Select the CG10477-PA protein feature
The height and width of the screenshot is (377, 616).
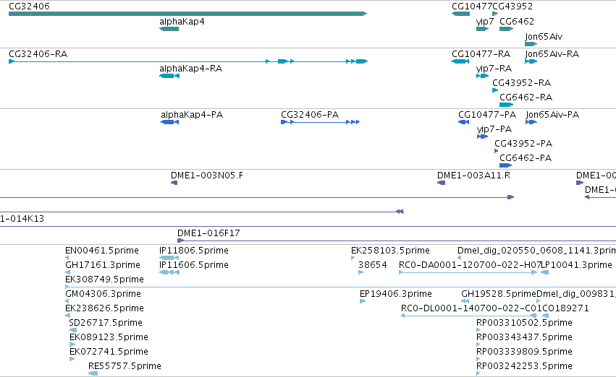pos(463,122)
